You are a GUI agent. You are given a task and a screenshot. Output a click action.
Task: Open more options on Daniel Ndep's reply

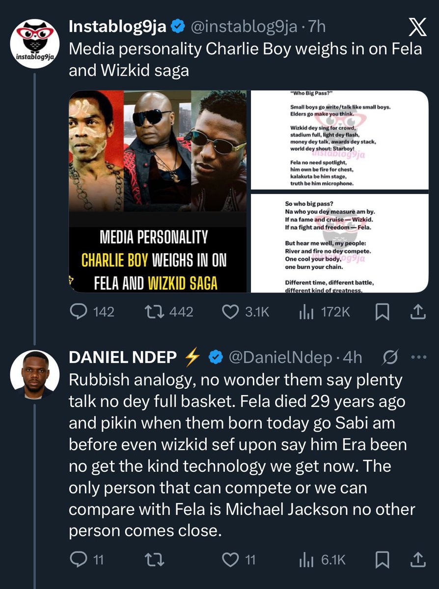click(x=418, y=358)
